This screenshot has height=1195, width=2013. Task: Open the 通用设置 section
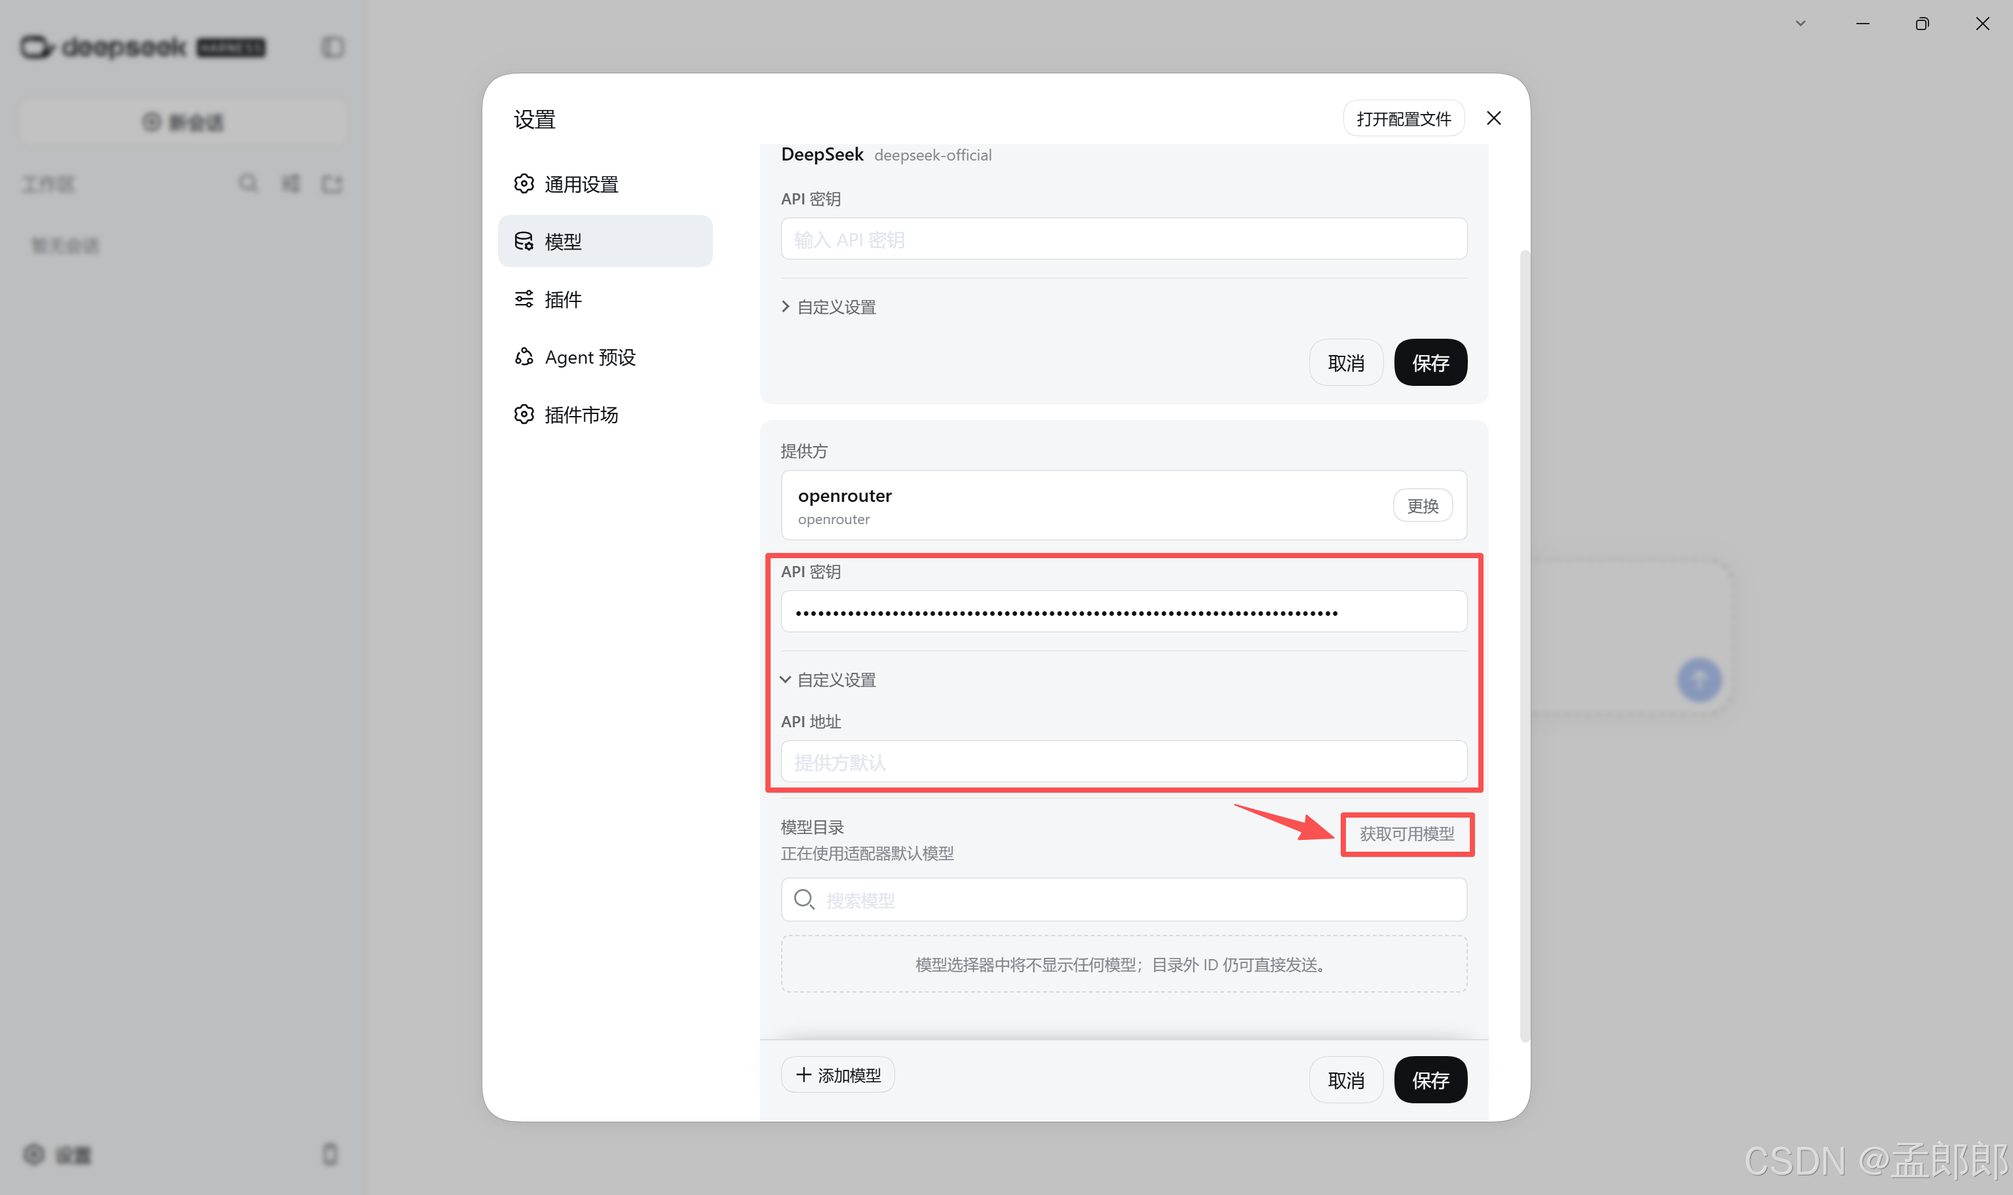click(x=605, y=184)
